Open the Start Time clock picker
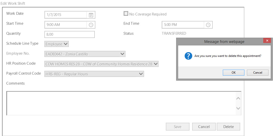Screen dimensions: 273x136 [x=91, y=25]
